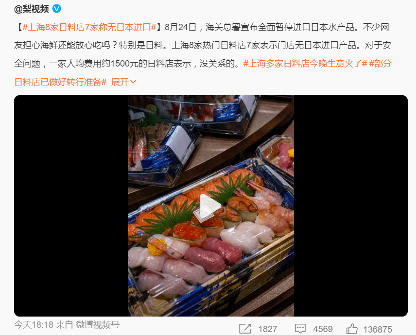Click the right black area of video player

click(351, 206)
